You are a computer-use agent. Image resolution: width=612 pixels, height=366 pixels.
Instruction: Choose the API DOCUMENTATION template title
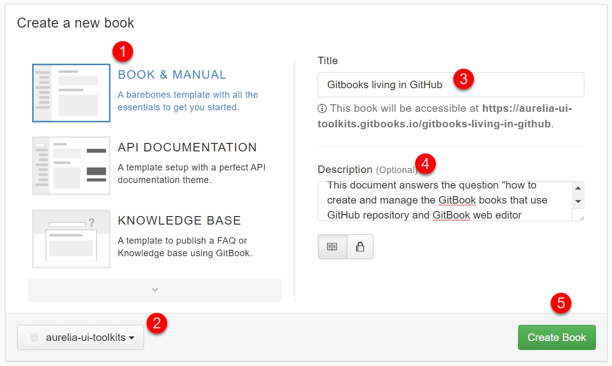click(x=187, y=147)
